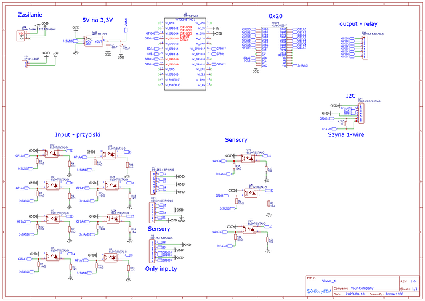Screen dimensions: 425x301
Task: Select the I1 net port at U10
Action: 70,150
